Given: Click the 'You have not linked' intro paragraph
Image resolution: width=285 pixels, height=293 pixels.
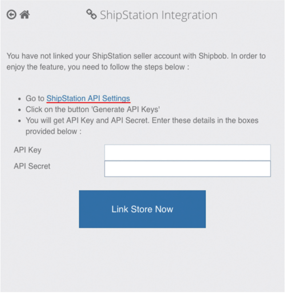Looking at the screenshot, I should (x=136, y=56).
